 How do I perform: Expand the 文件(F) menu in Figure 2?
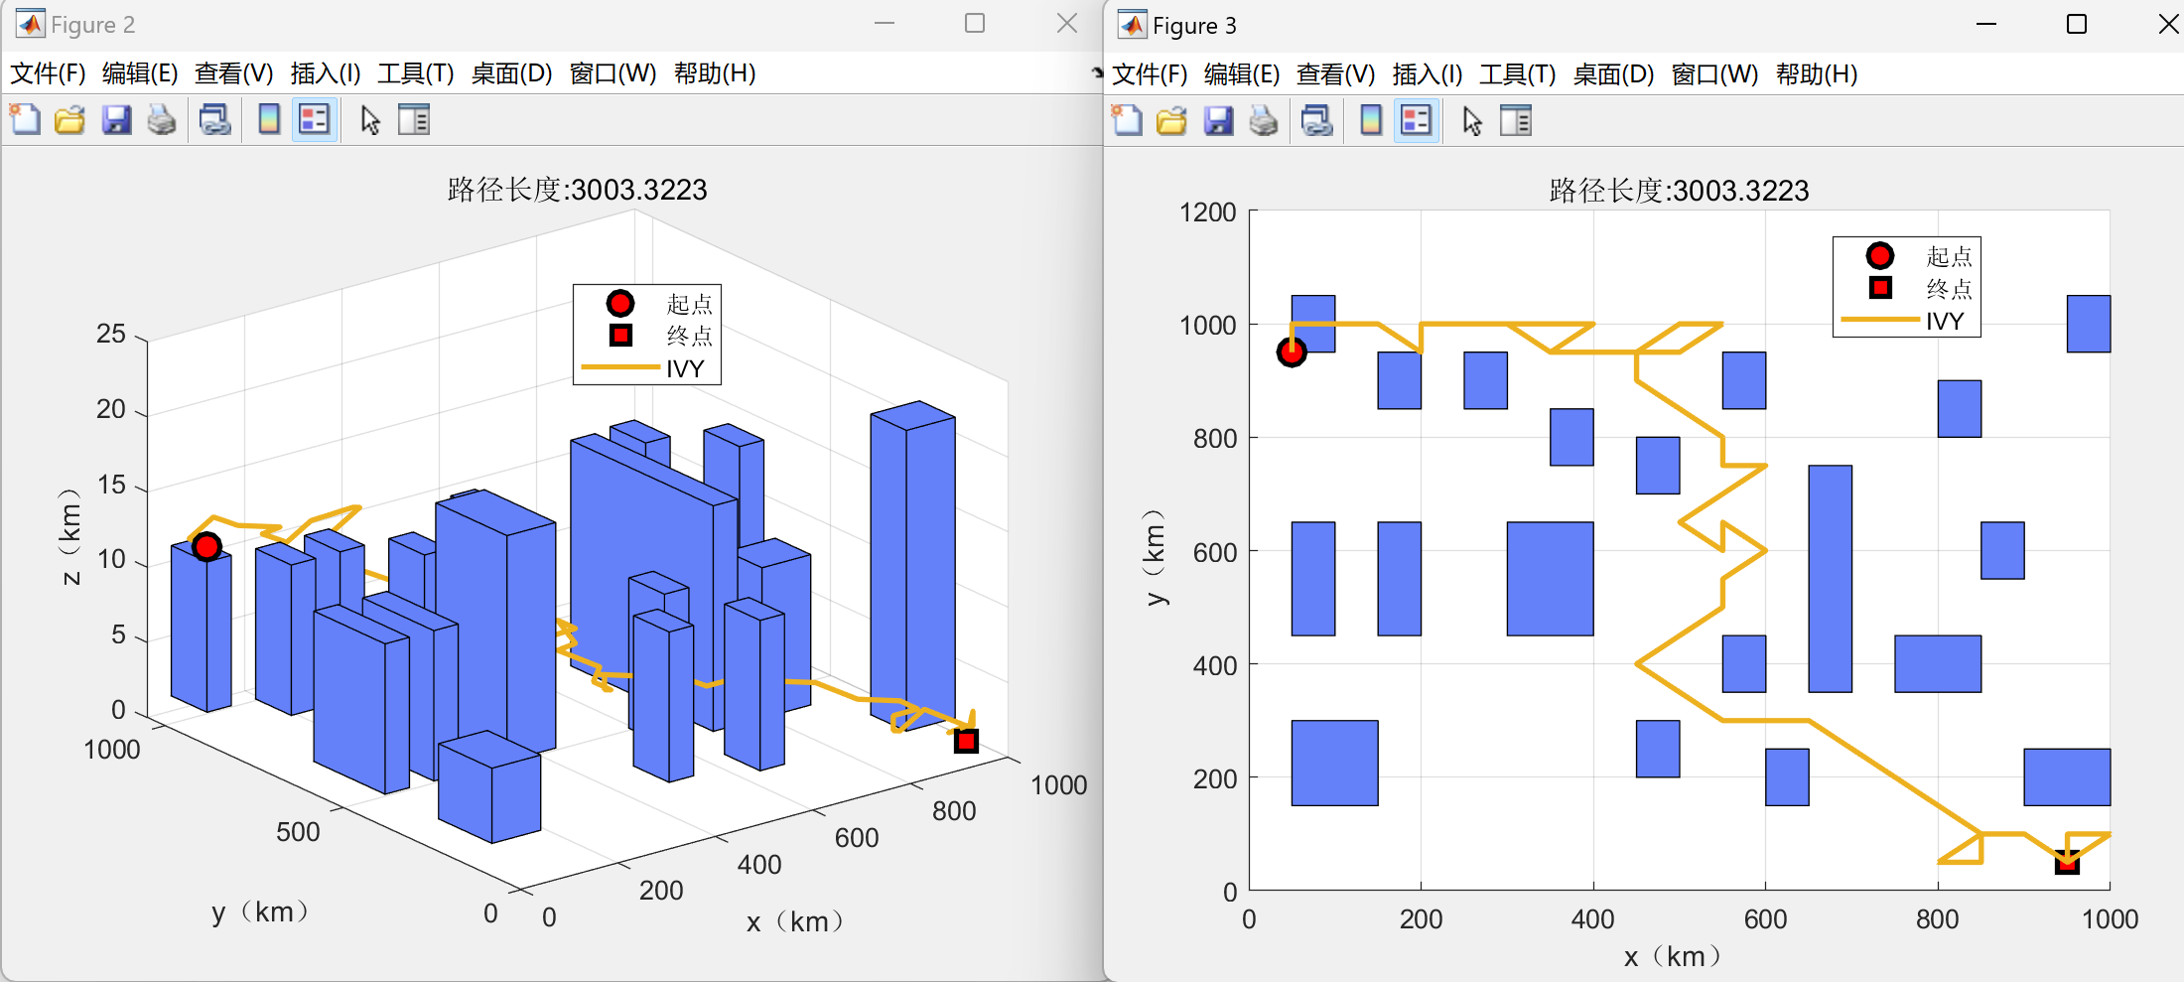48,73
